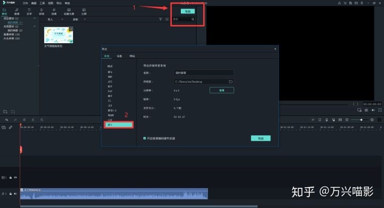Click the scissors split icon in timeline toolbar
Image resolution: width=384 pixels, height=208 pixels.
point(33,120)
